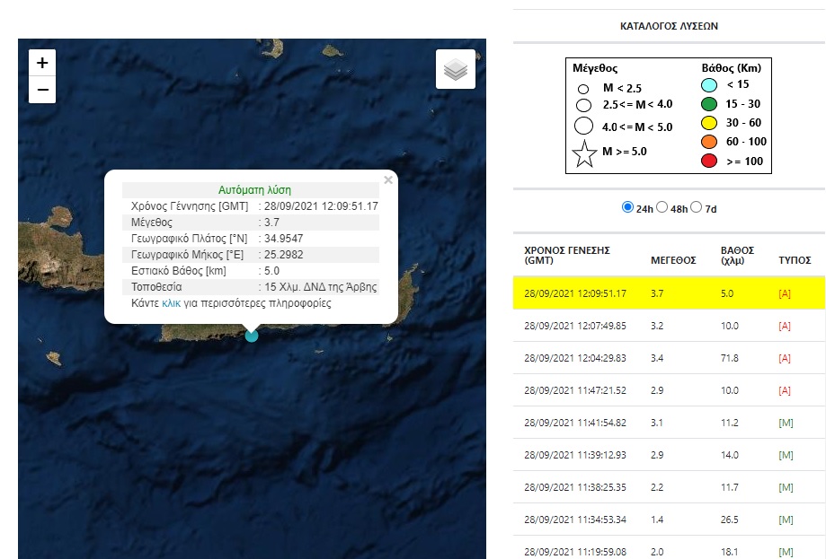Click the red depth over 100 legend circle
The height and width of the screenshot is (559, 826).
point(709,161)
